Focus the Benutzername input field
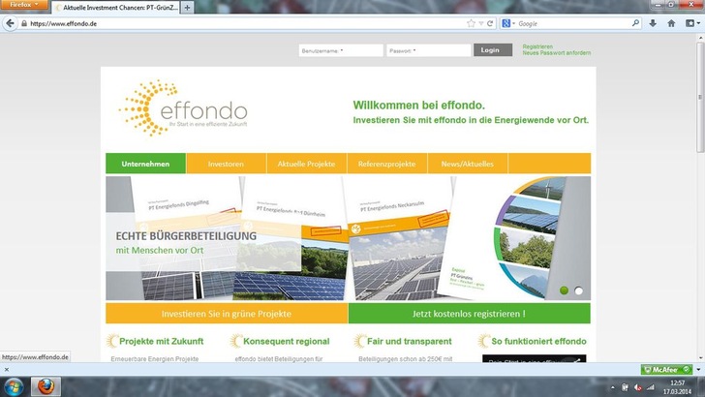705x397 pixels. click(x=341, y=50)
